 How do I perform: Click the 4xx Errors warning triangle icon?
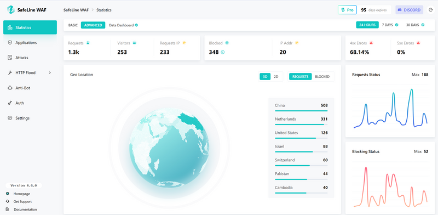tap(371, 43)
